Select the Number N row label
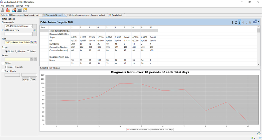Image resolution: width=262 pixels, height=140 pixels. coord(54,44)
